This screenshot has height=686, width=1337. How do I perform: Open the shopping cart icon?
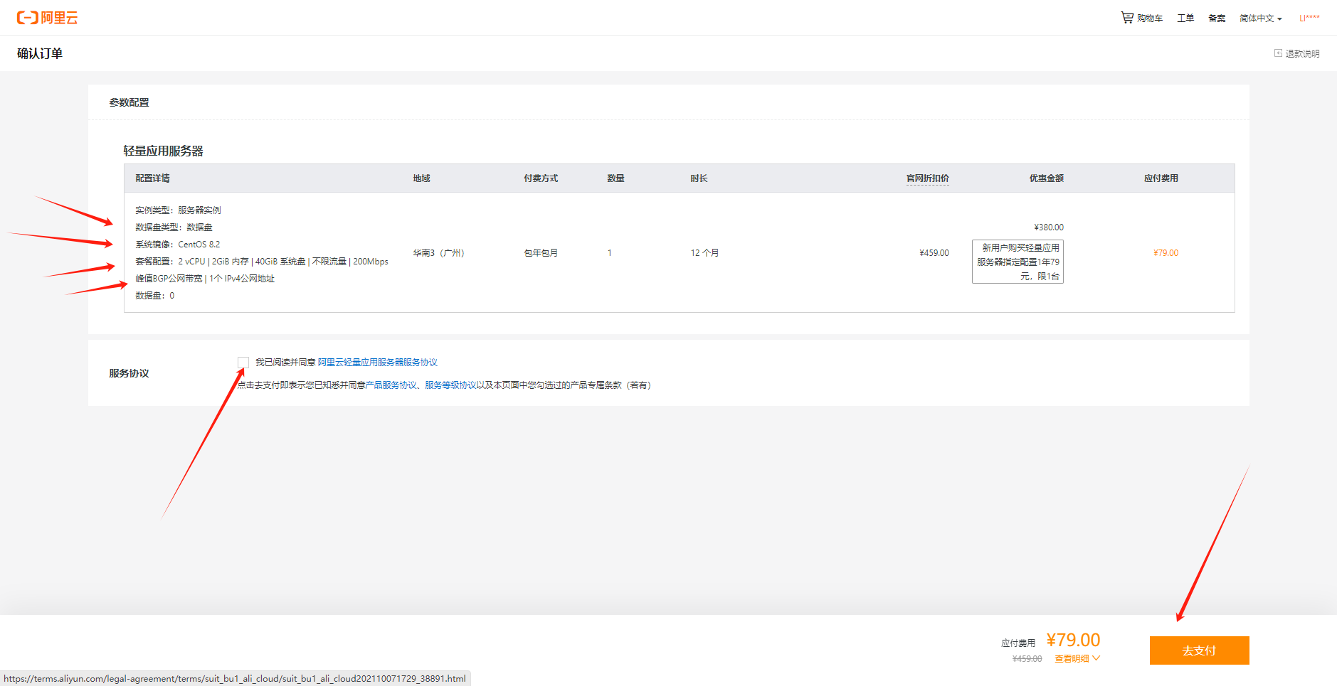click(1127, 18)
